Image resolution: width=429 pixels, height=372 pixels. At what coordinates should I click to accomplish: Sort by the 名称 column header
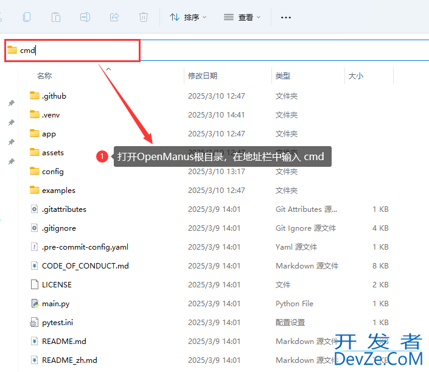44,76
